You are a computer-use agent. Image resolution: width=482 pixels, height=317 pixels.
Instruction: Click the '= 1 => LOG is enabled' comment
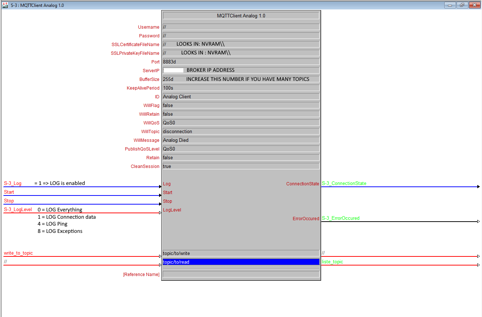(x=60, y=183)
